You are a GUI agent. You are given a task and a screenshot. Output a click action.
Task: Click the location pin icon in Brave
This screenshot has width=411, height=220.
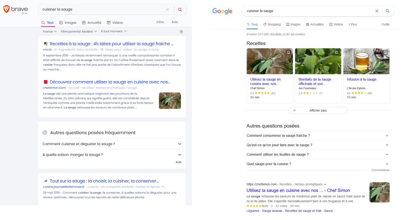pyautogui.click(x=181, y=32)
